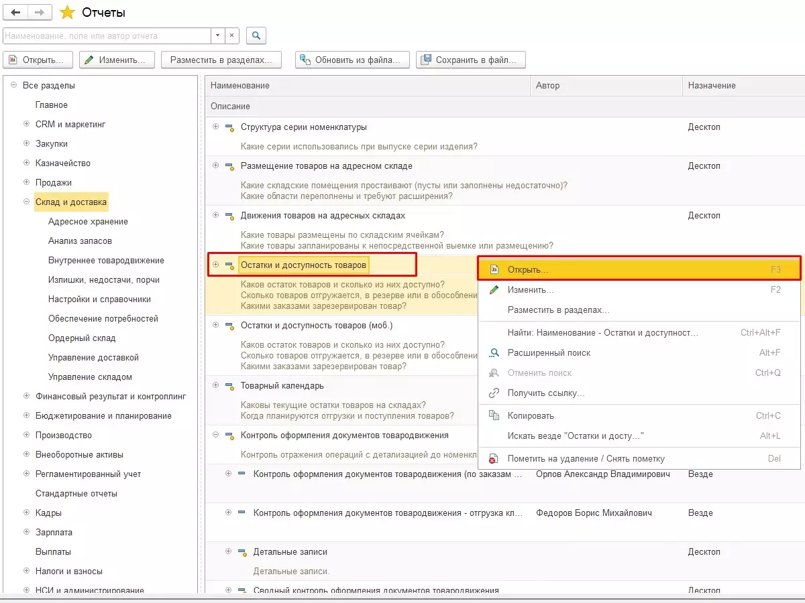The width and height of the screenshot is (805, 603).
Task: Expand the Продажи section
Action: point(27,182)
